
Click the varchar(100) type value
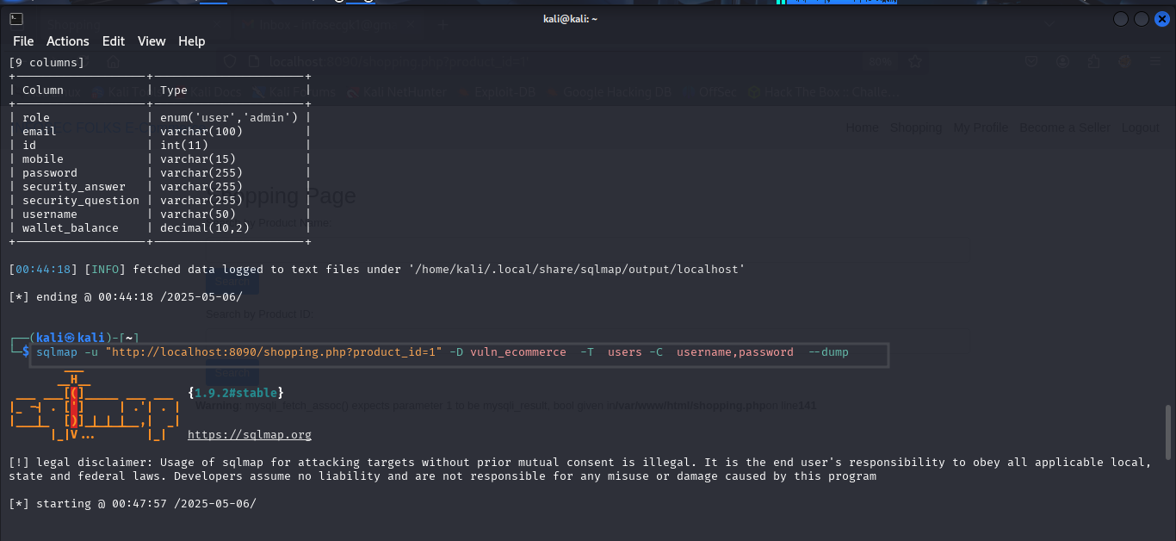pos(201,131)
